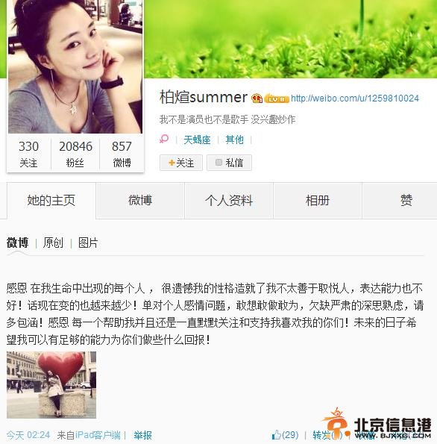The width and height of the screenshot is (437, 444).
Task: Filter posts by 图片
Action: [88, 243]
